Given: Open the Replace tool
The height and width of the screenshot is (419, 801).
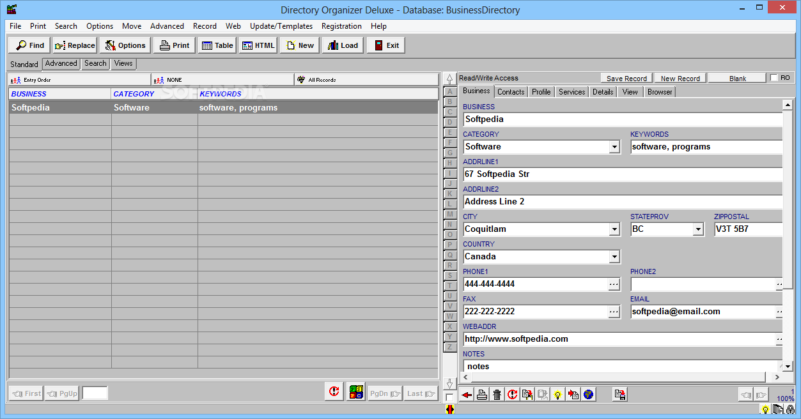Looking at the screenshot, I should pos(75,45).
